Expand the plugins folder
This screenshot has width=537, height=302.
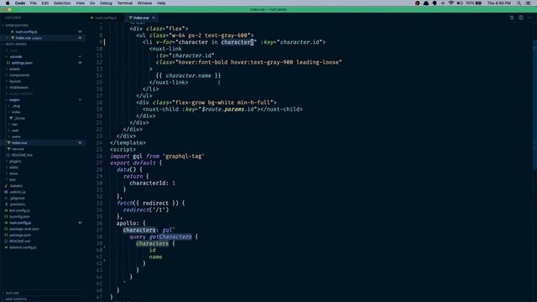coord(15,161)
